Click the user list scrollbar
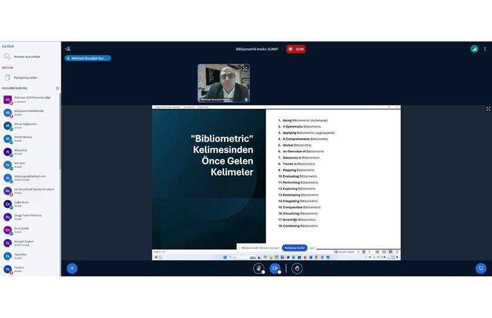The image size is (492, 318). 60,145
